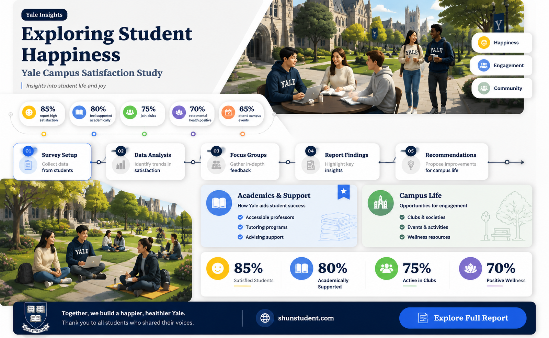The height and width of the screenshot is (338, 549).
Task: Click the Explore Full Report button
Action: coord(463,318)
